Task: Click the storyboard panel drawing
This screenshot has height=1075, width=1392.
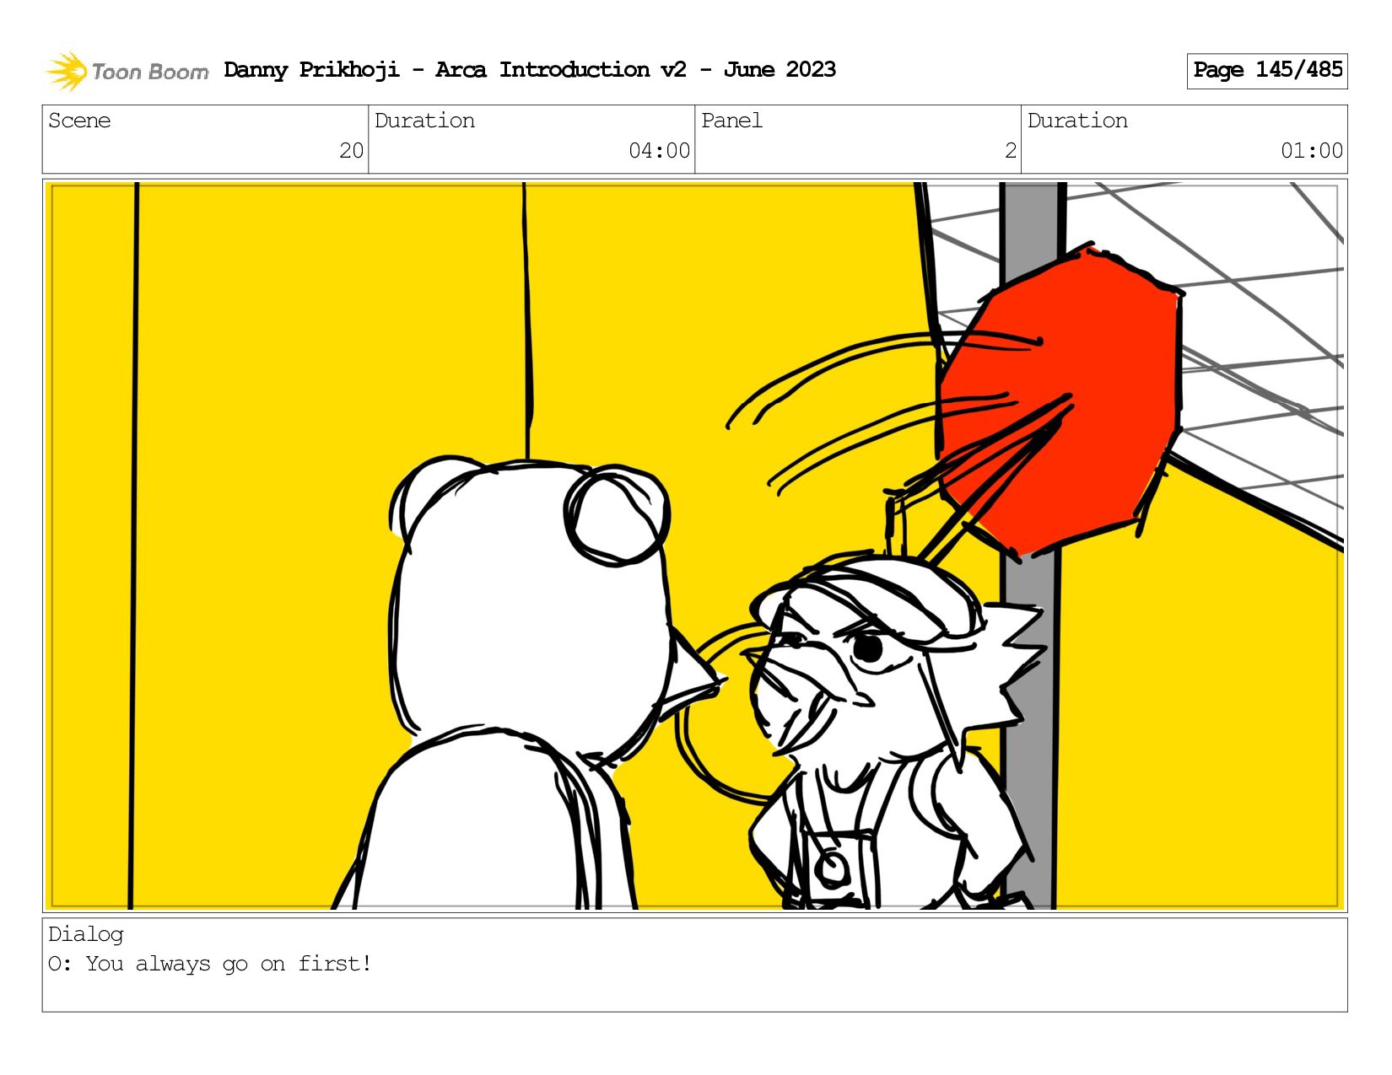Action: pos(695,546)
